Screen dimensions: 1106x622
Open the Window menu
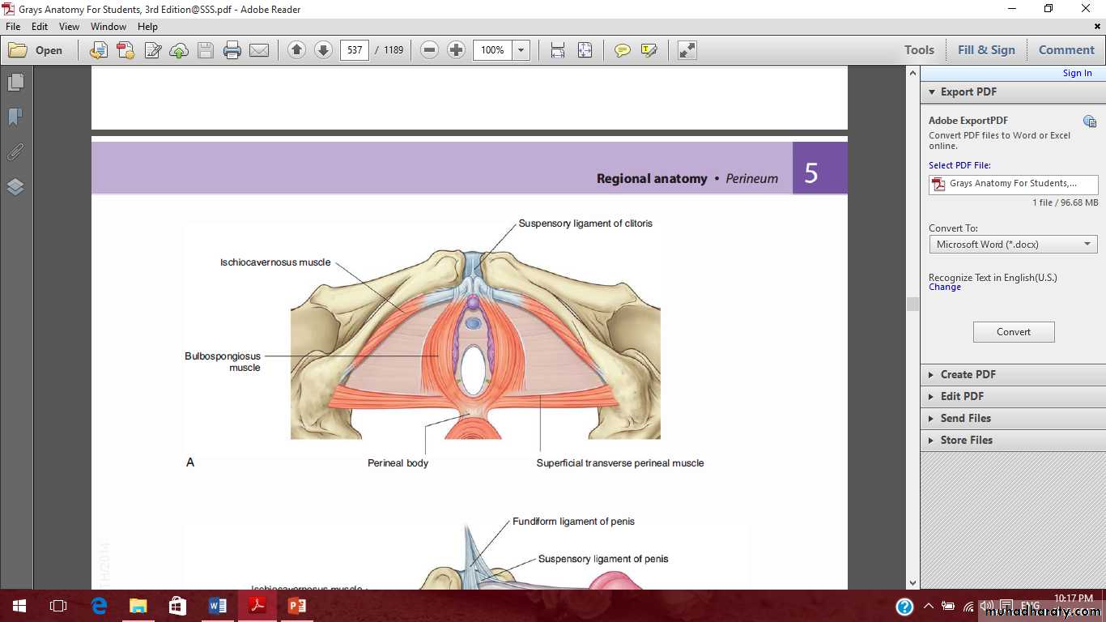click(108, 27)
